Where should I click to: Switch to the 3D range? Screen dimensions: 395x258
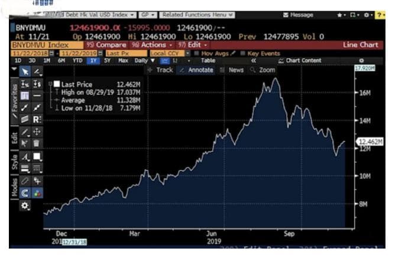pyautogui.click(x=32, y=61)
